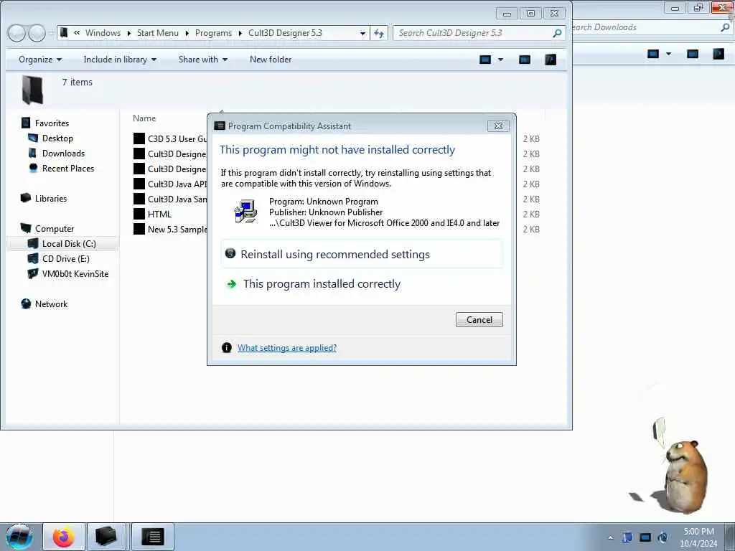Open the Share with menu
Viewport: 735px width, 551px height.
pyautogui.click(x=202, y=60)
